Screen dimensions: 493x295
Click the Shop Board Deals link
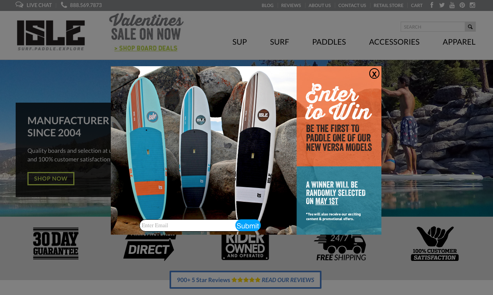point(146,48)
